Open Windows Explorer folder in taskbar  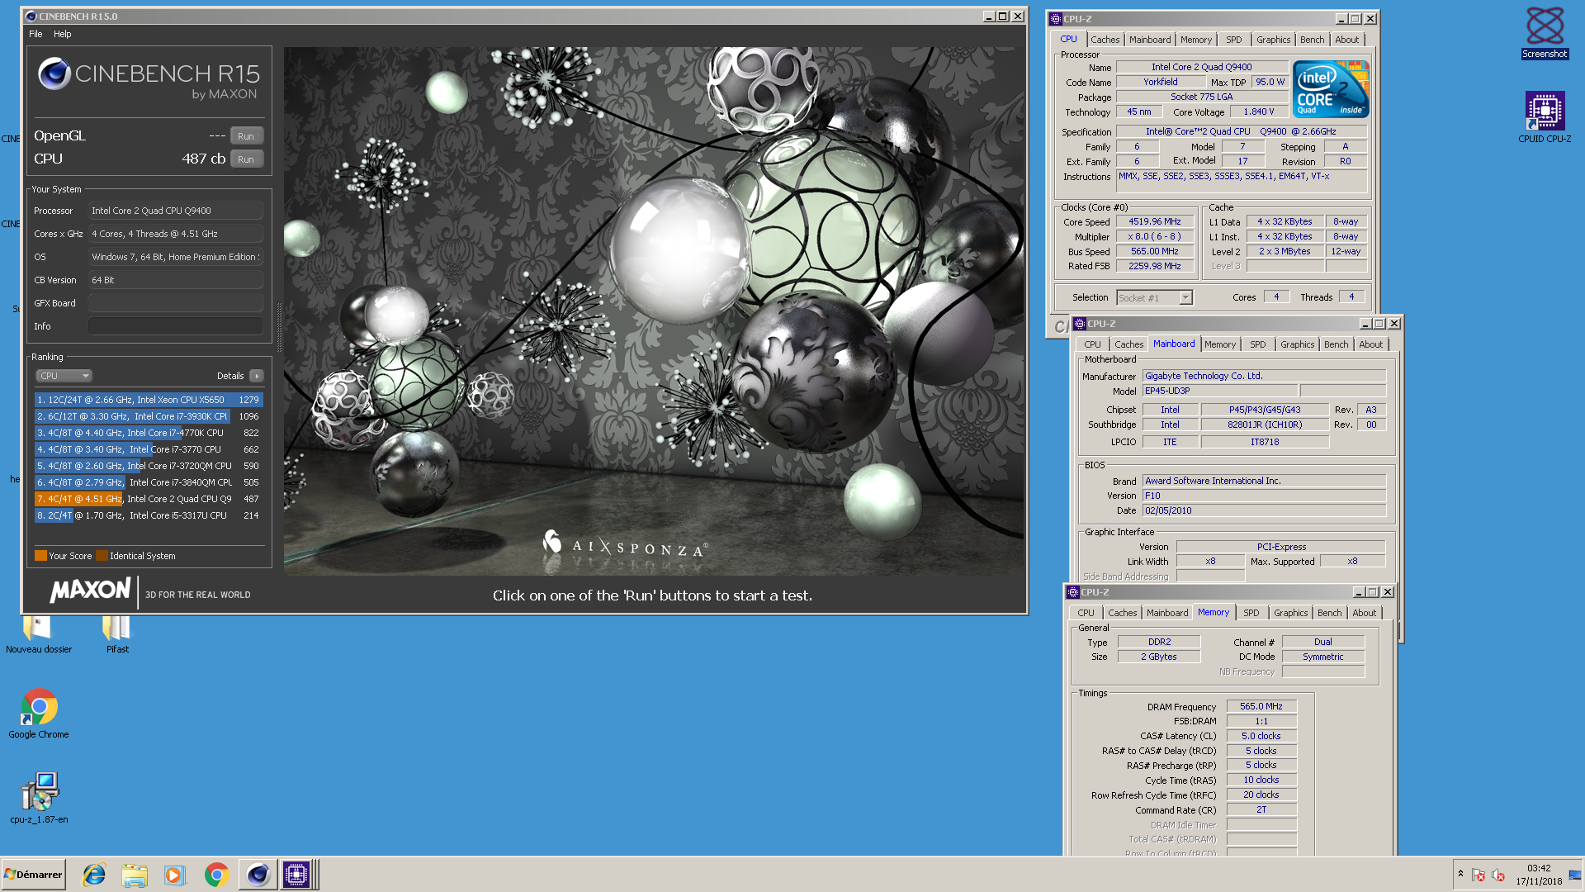(x=135, y=875)
